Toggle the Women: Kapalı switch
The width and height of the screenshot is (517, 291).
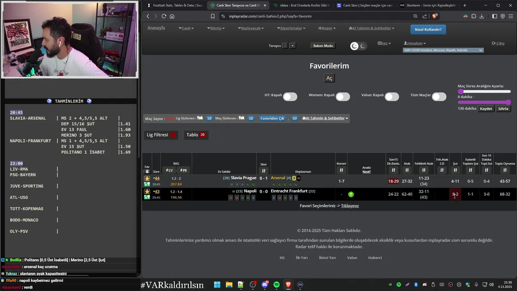(x=343, y=97)
